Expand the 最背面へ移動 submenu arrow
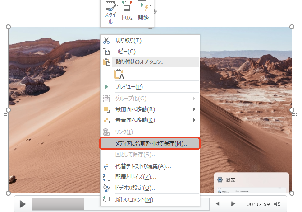 point(194,120)
